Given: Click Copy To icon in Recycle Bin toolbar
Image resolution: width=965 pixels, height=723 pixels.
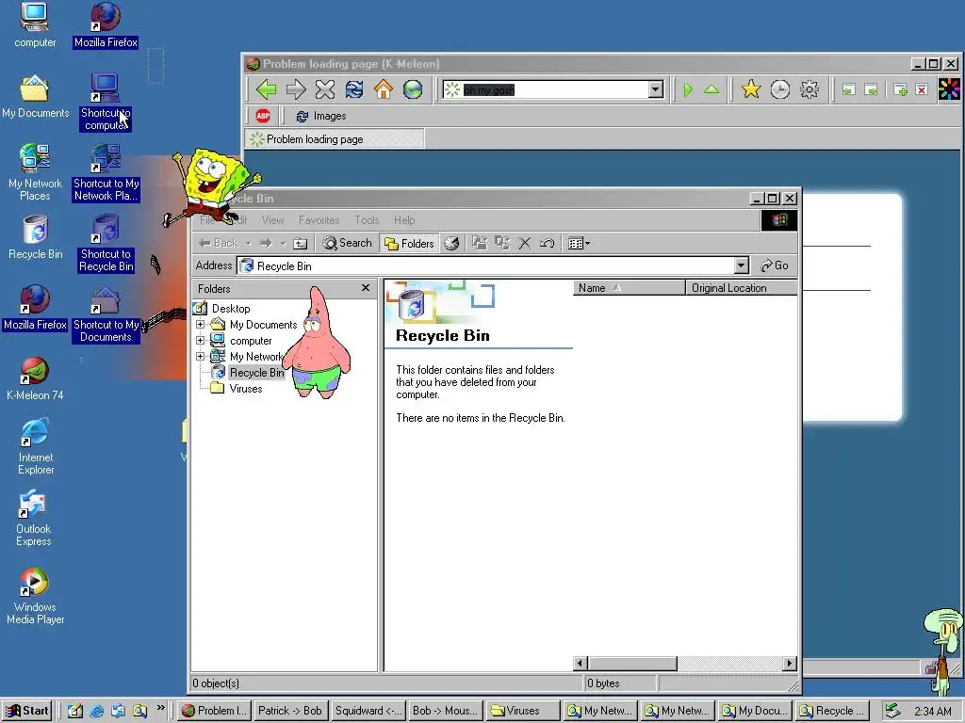Looking at the screenshot, I should (x=502, y=244).
